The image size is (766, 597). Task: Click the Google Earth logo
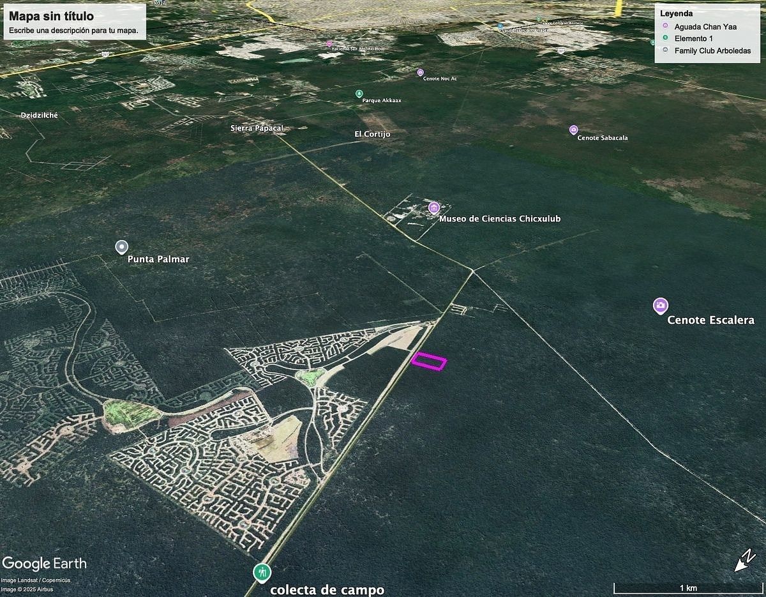pos(44,563)
